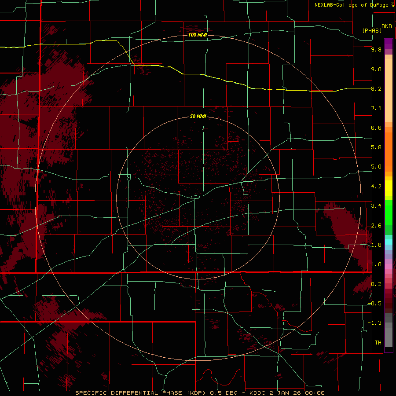Select the 9.0 value on the scale
This screenshot has height=396, width=396.
coord(376,69)
